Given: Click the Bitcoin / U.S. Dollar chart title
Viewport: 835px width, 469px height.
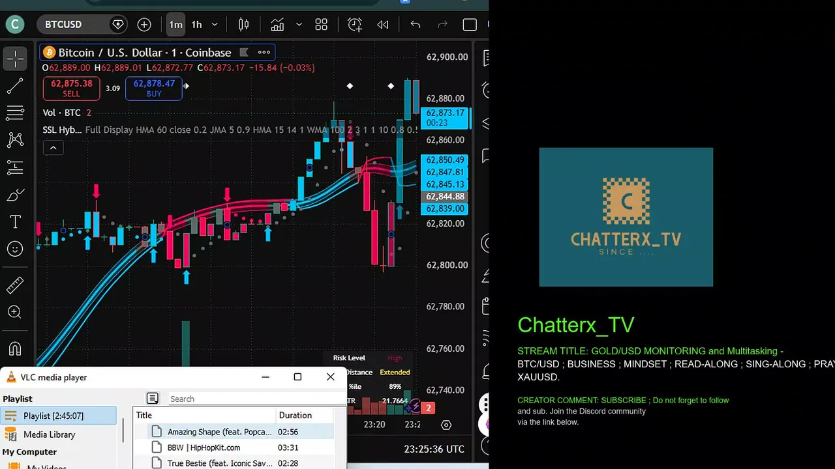Looking at the screenshot, I should click(145, 52).
